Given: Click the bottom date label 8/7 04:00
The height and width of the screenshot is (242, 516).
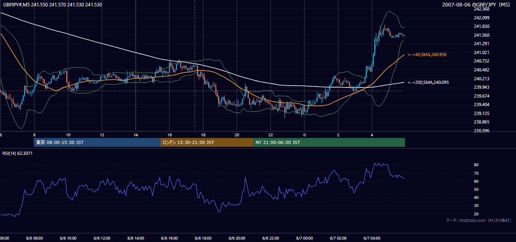Looking at the screenshot, I should click(372, 238).
